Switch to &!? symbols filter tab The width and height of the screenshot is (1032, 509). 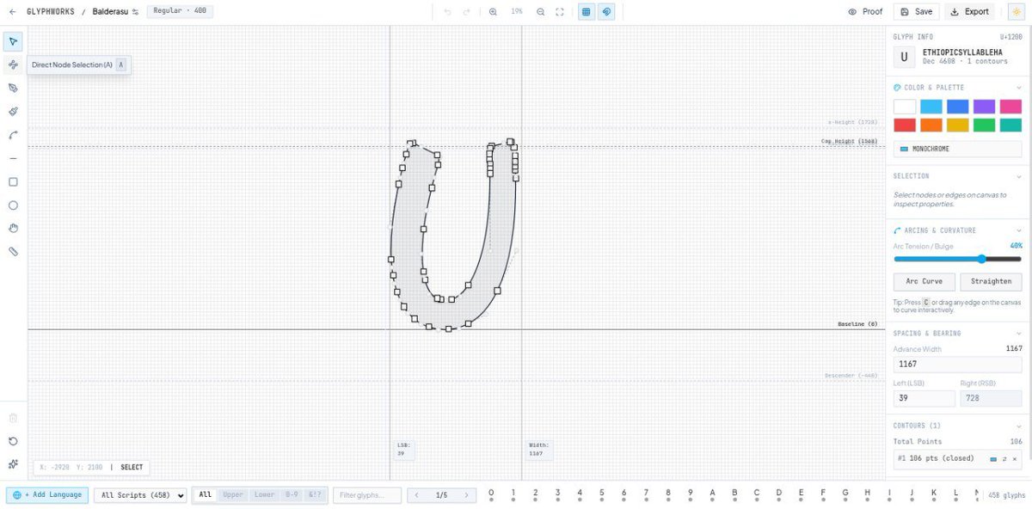point(315,495)
